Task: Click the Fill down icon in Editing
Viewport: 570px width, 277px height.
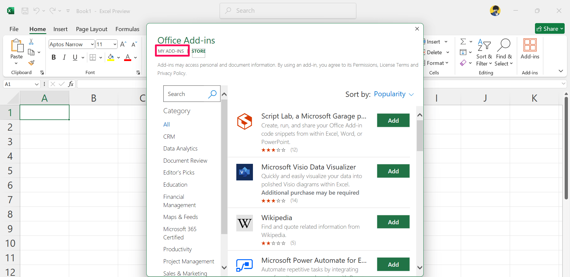Action: point(463,52)
